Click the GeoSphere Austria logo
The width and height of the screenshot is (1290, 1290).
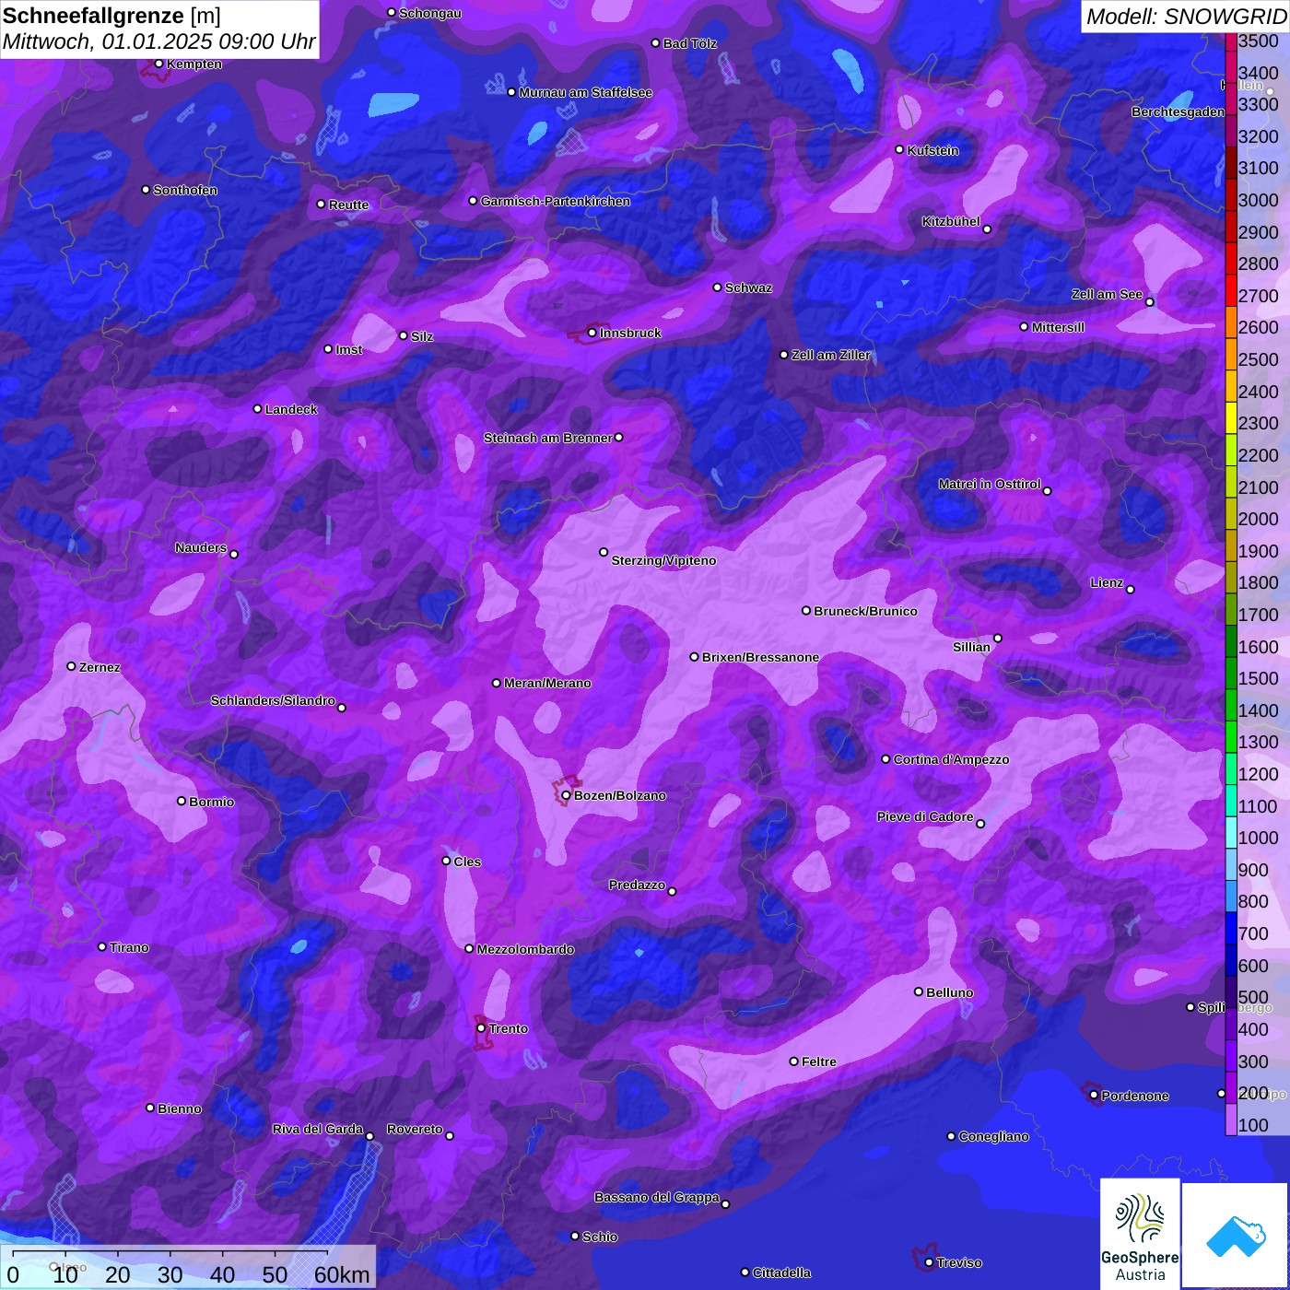1140,1234
